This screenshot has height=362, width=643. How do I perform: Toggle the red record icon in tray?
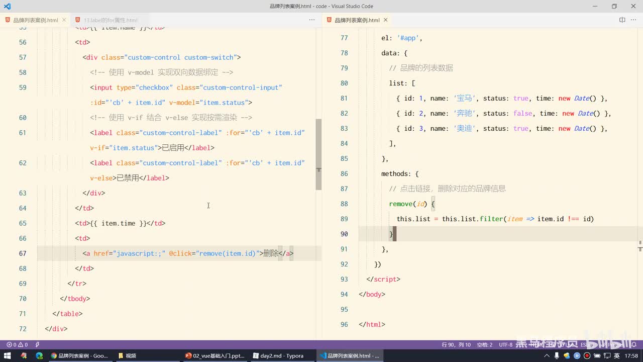tap(587, 355)
